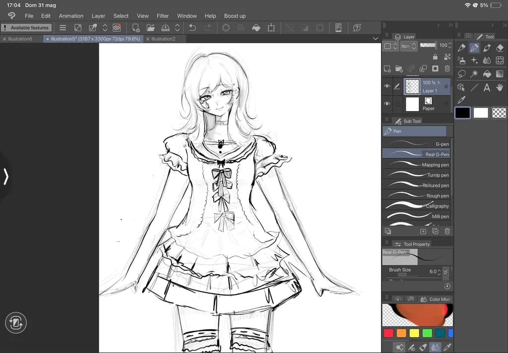Choose the Hand move tool
Image resolution: width=508 pixels, height=353 pixels.
click(500, 87)
